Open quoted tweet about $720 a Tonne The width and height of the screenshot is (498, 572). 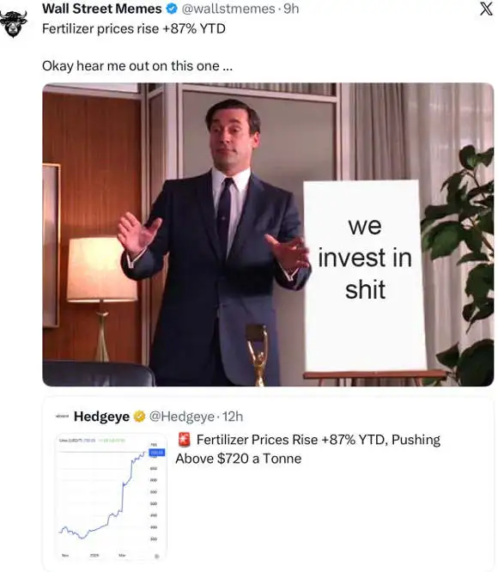tap(268, 484)
